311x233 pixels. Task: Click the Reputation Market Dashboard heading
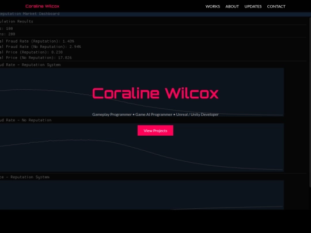[x=30, y=14]
